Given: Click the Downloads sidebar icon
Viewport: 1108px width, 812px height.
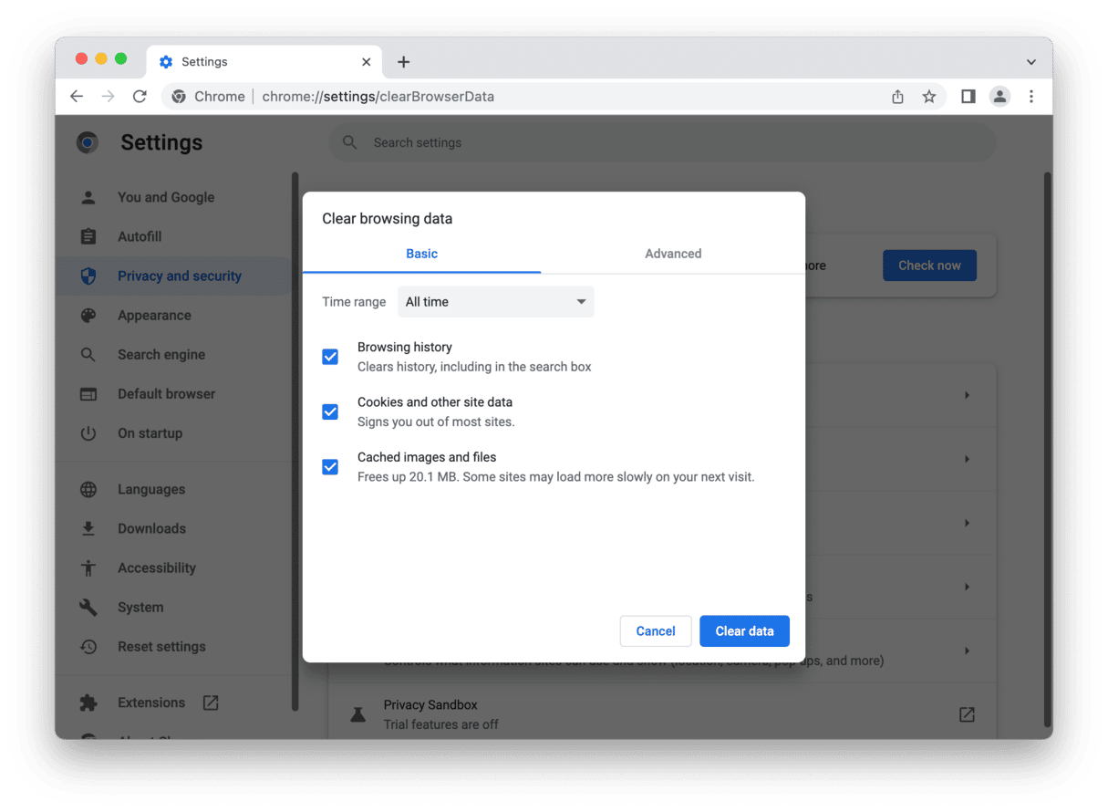Looking at the screenshot, I should [88, 528].
